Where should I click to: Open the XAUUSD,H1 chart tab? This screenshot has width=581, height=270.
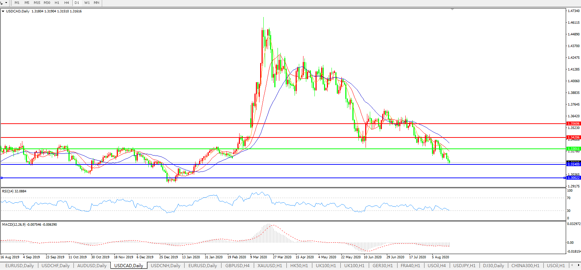(x=270, y=265)
